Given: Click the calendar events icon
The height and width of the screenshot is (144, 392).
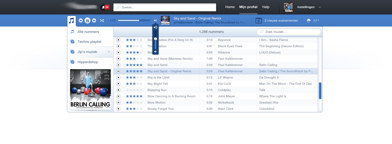Looking at the screenshot, I should (258, 20).
